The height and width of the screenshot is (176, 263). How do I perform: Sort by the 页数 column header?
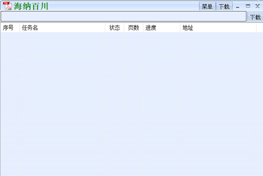click(x=133, y=27)
